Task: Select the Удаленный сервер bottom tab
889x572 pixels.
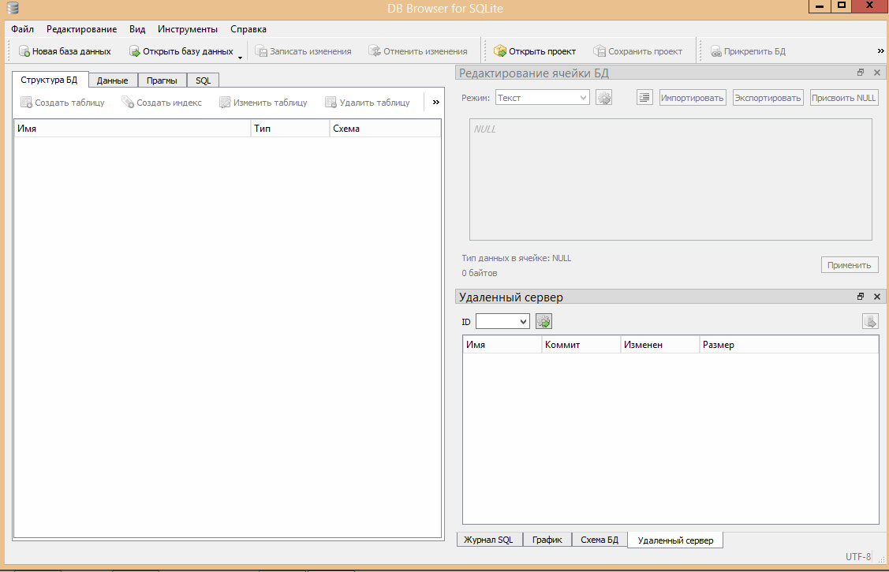Action: coord(675,540)
